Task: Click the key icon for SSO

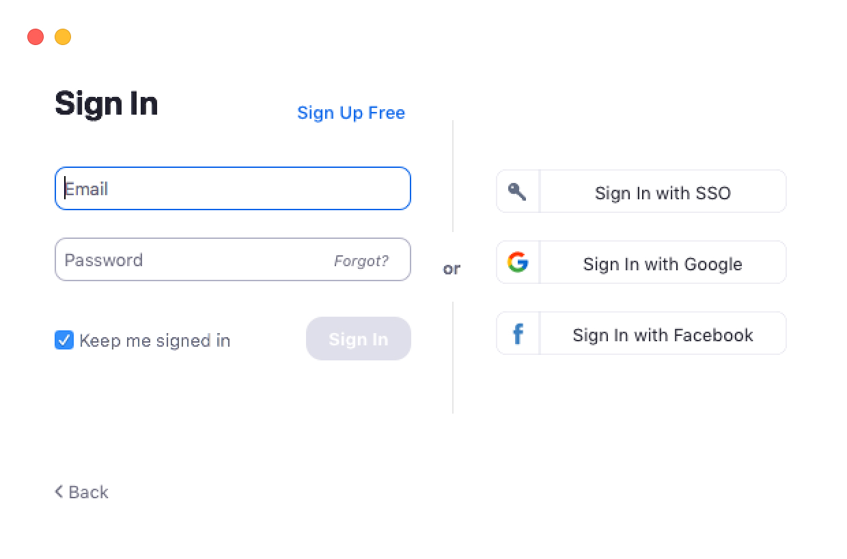Action: coord(517,192)
